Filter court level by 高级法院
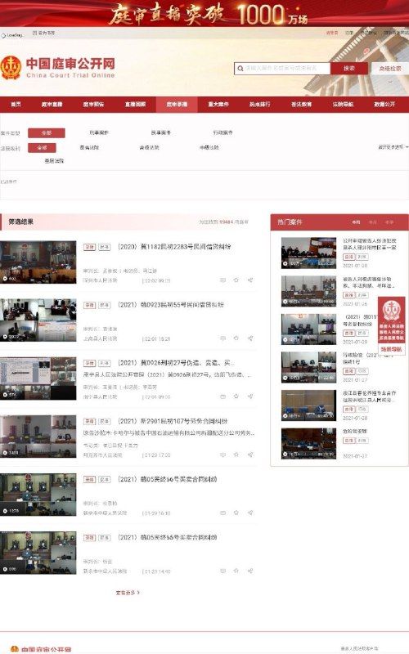409x654 pixels. tap(150, 148)
